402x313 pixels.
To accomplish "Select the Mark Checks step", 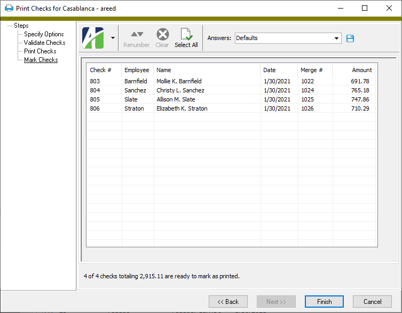I will pyautogui.click(x=41, y=60).
